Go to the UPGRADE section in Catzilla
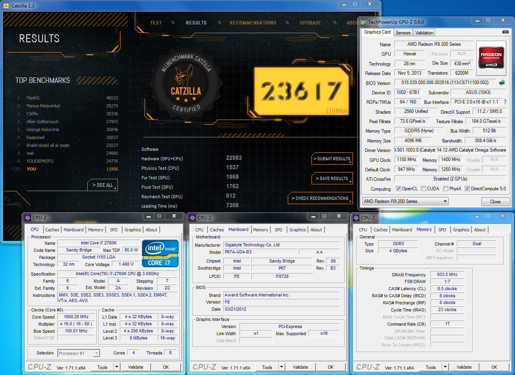515x375 pixels. click(310, 22)
